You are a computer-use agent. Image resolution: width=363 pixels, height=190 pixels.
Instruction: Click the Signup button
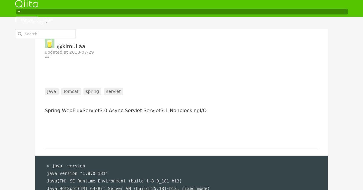(27, 19)
